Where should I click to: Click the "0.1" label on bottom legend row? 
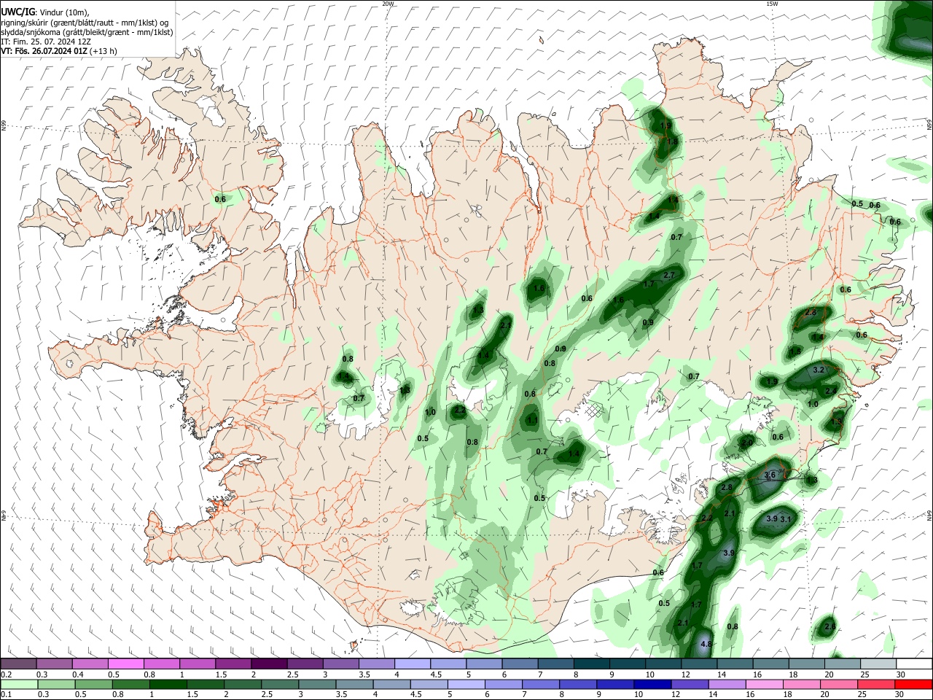click(x=6, y=695)
